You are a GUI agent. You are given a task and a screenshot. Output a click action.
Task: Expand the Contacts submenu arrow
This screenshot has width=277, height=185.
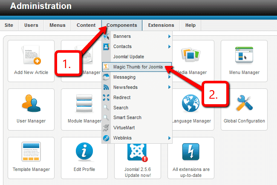(x=169, y=46)
